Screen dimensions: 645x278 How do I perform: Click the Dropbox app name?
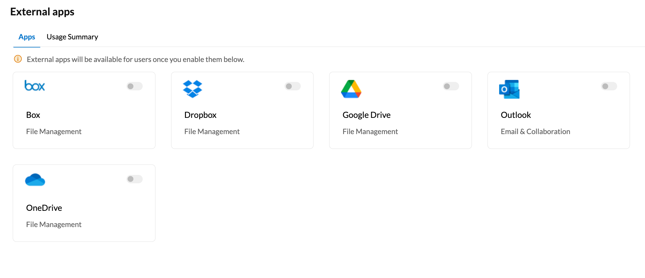(x=200, y=115)
